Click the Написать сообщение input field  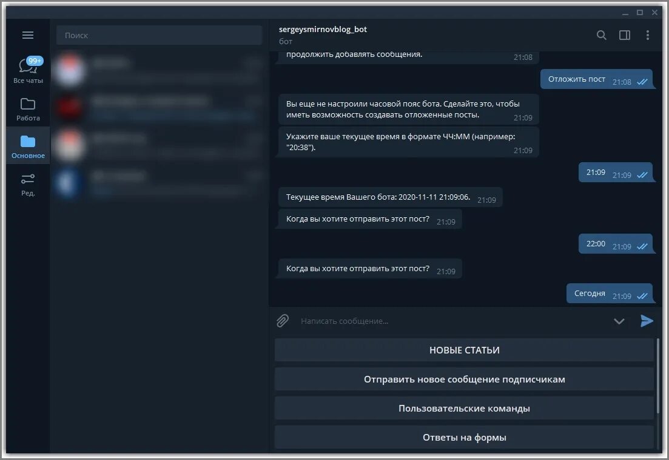[452, 321]
